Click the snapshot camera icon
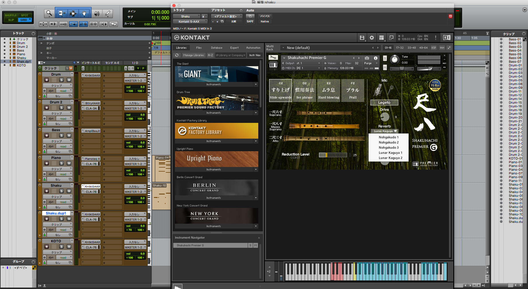This screenshot has width=528, height=289. coord(367,58)
